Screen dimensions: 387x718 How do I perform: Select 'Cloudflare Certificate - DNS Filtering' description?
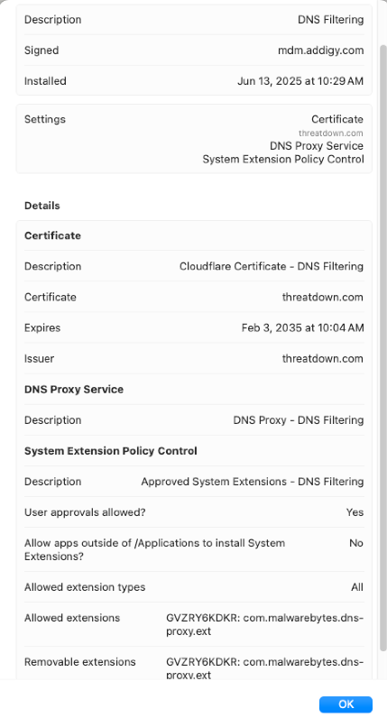(x=272, y=266)
